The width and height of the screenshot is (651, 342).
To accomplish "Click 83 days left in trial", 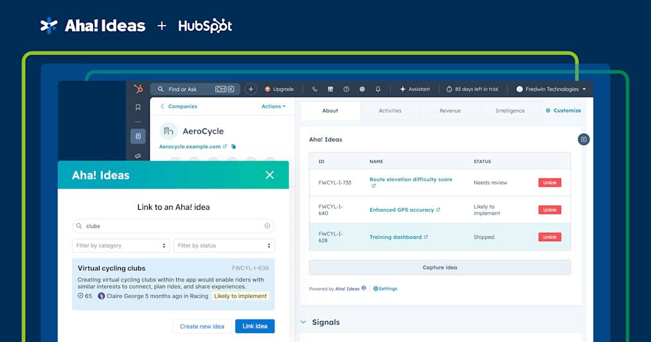I will (x=472, y=89).
